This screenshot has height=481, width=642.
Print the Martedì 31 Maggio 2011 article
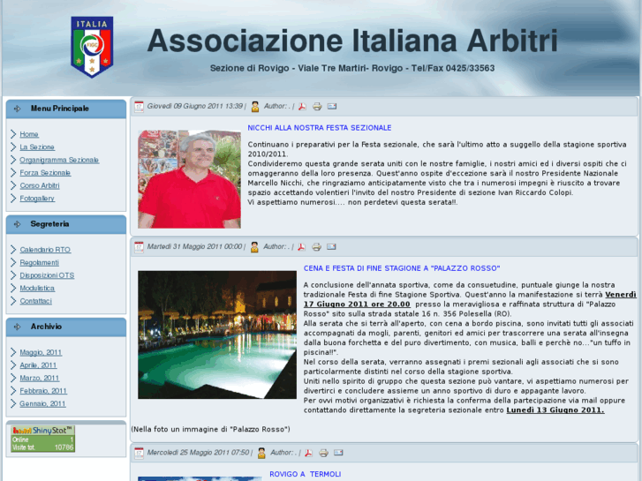(x=316, y=247)
